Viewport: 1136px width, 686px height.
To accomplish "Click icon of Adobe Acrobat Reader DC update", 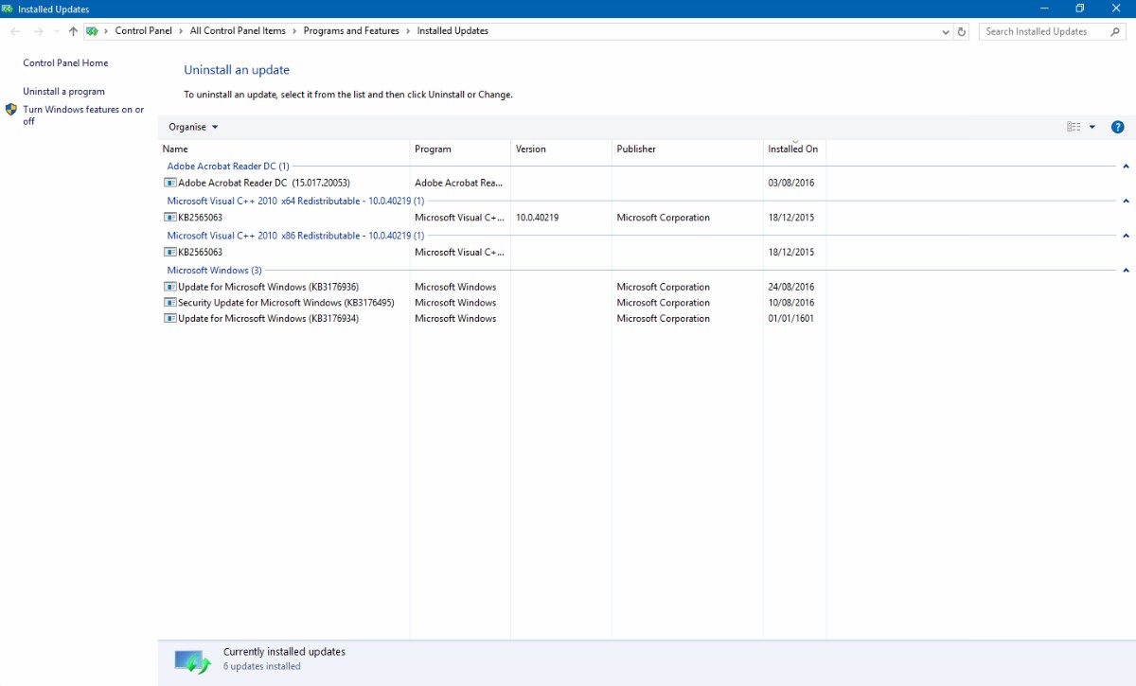I will [x=170, y=183].
